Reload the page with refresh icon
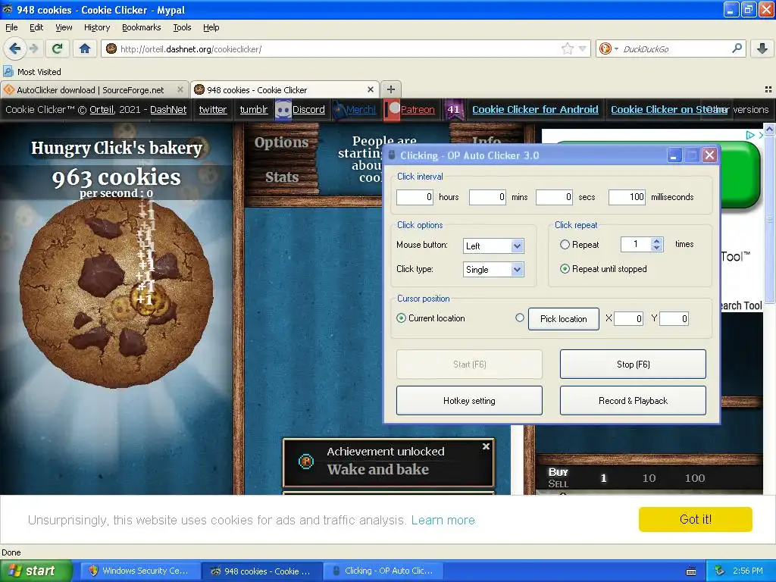Image resolution: width=776 pixels, height=582 pixels. coord(58,48)
